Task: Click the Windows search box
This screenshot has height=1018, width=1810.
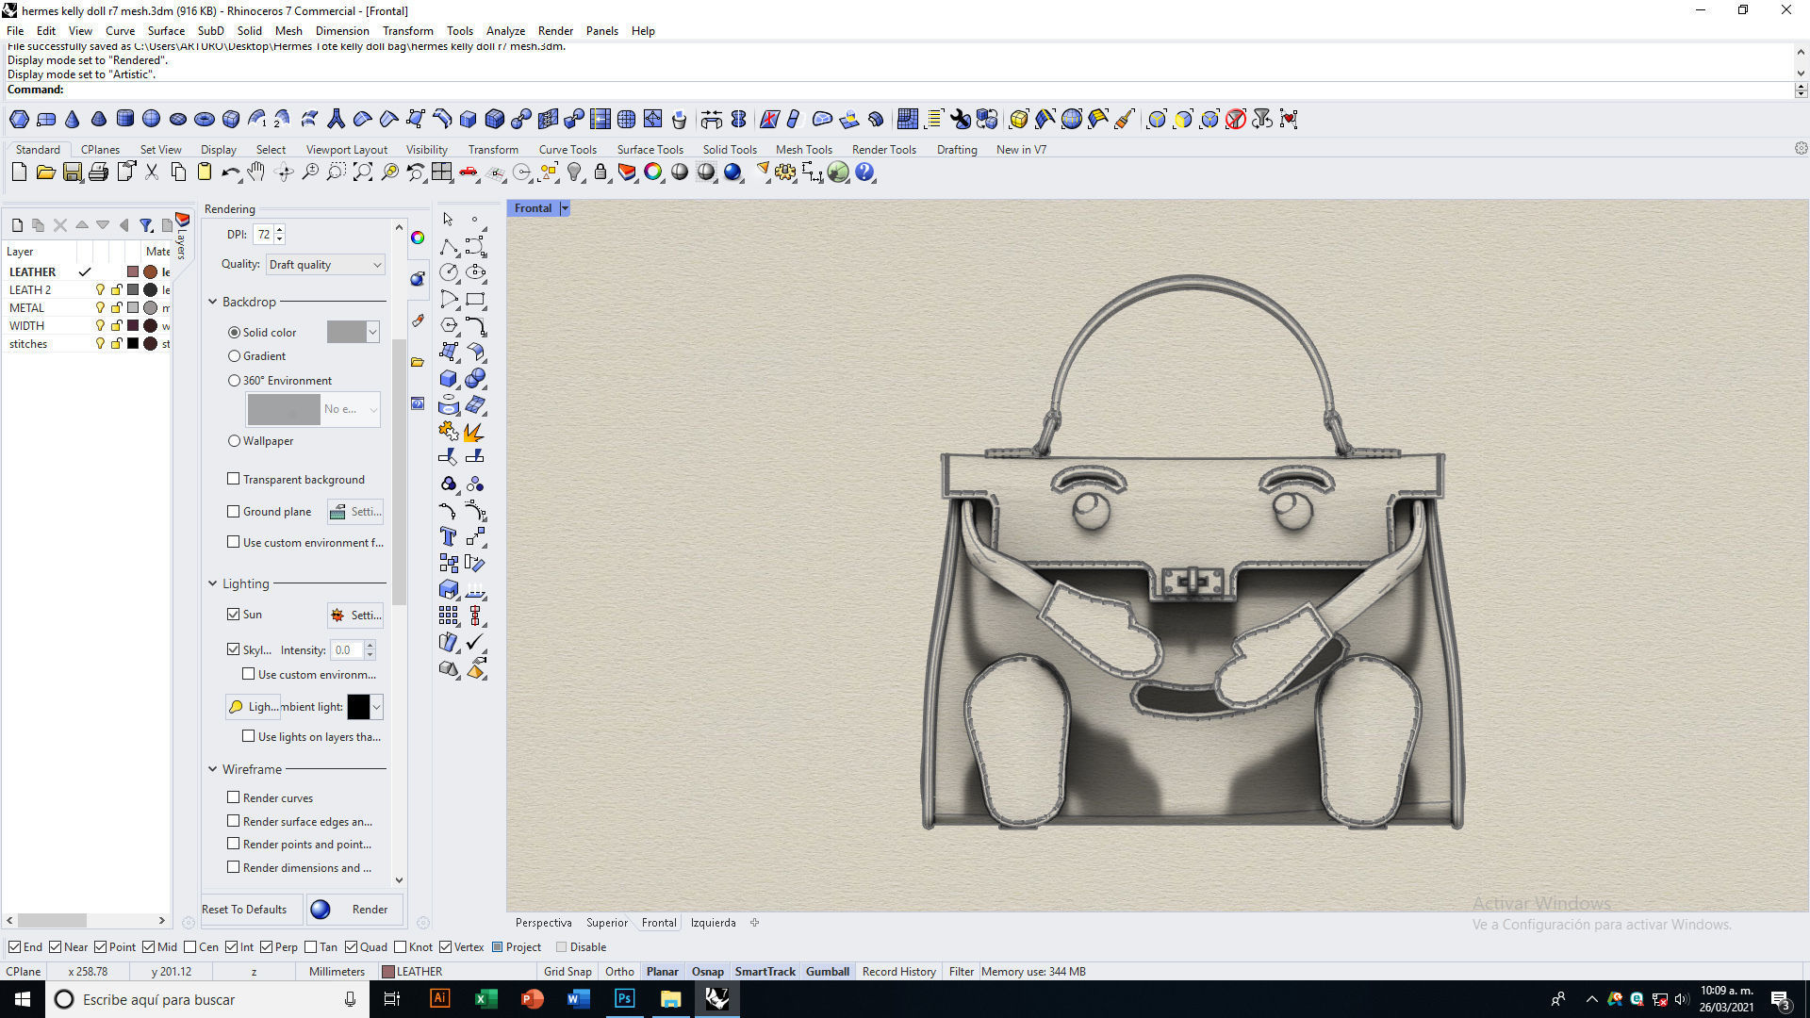Action: click(x=206, y=999)
